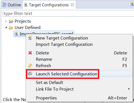Choose Set as Default
The height and width of the screenshot is (103, 134).
[49, 83]
